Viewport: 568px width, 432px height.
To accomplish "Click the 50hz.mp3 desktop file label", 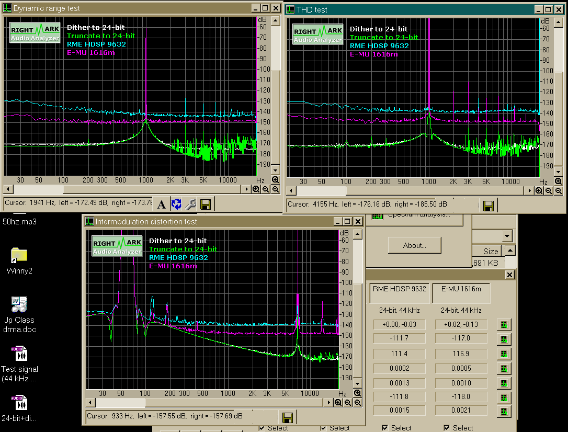I will [19, 222].
